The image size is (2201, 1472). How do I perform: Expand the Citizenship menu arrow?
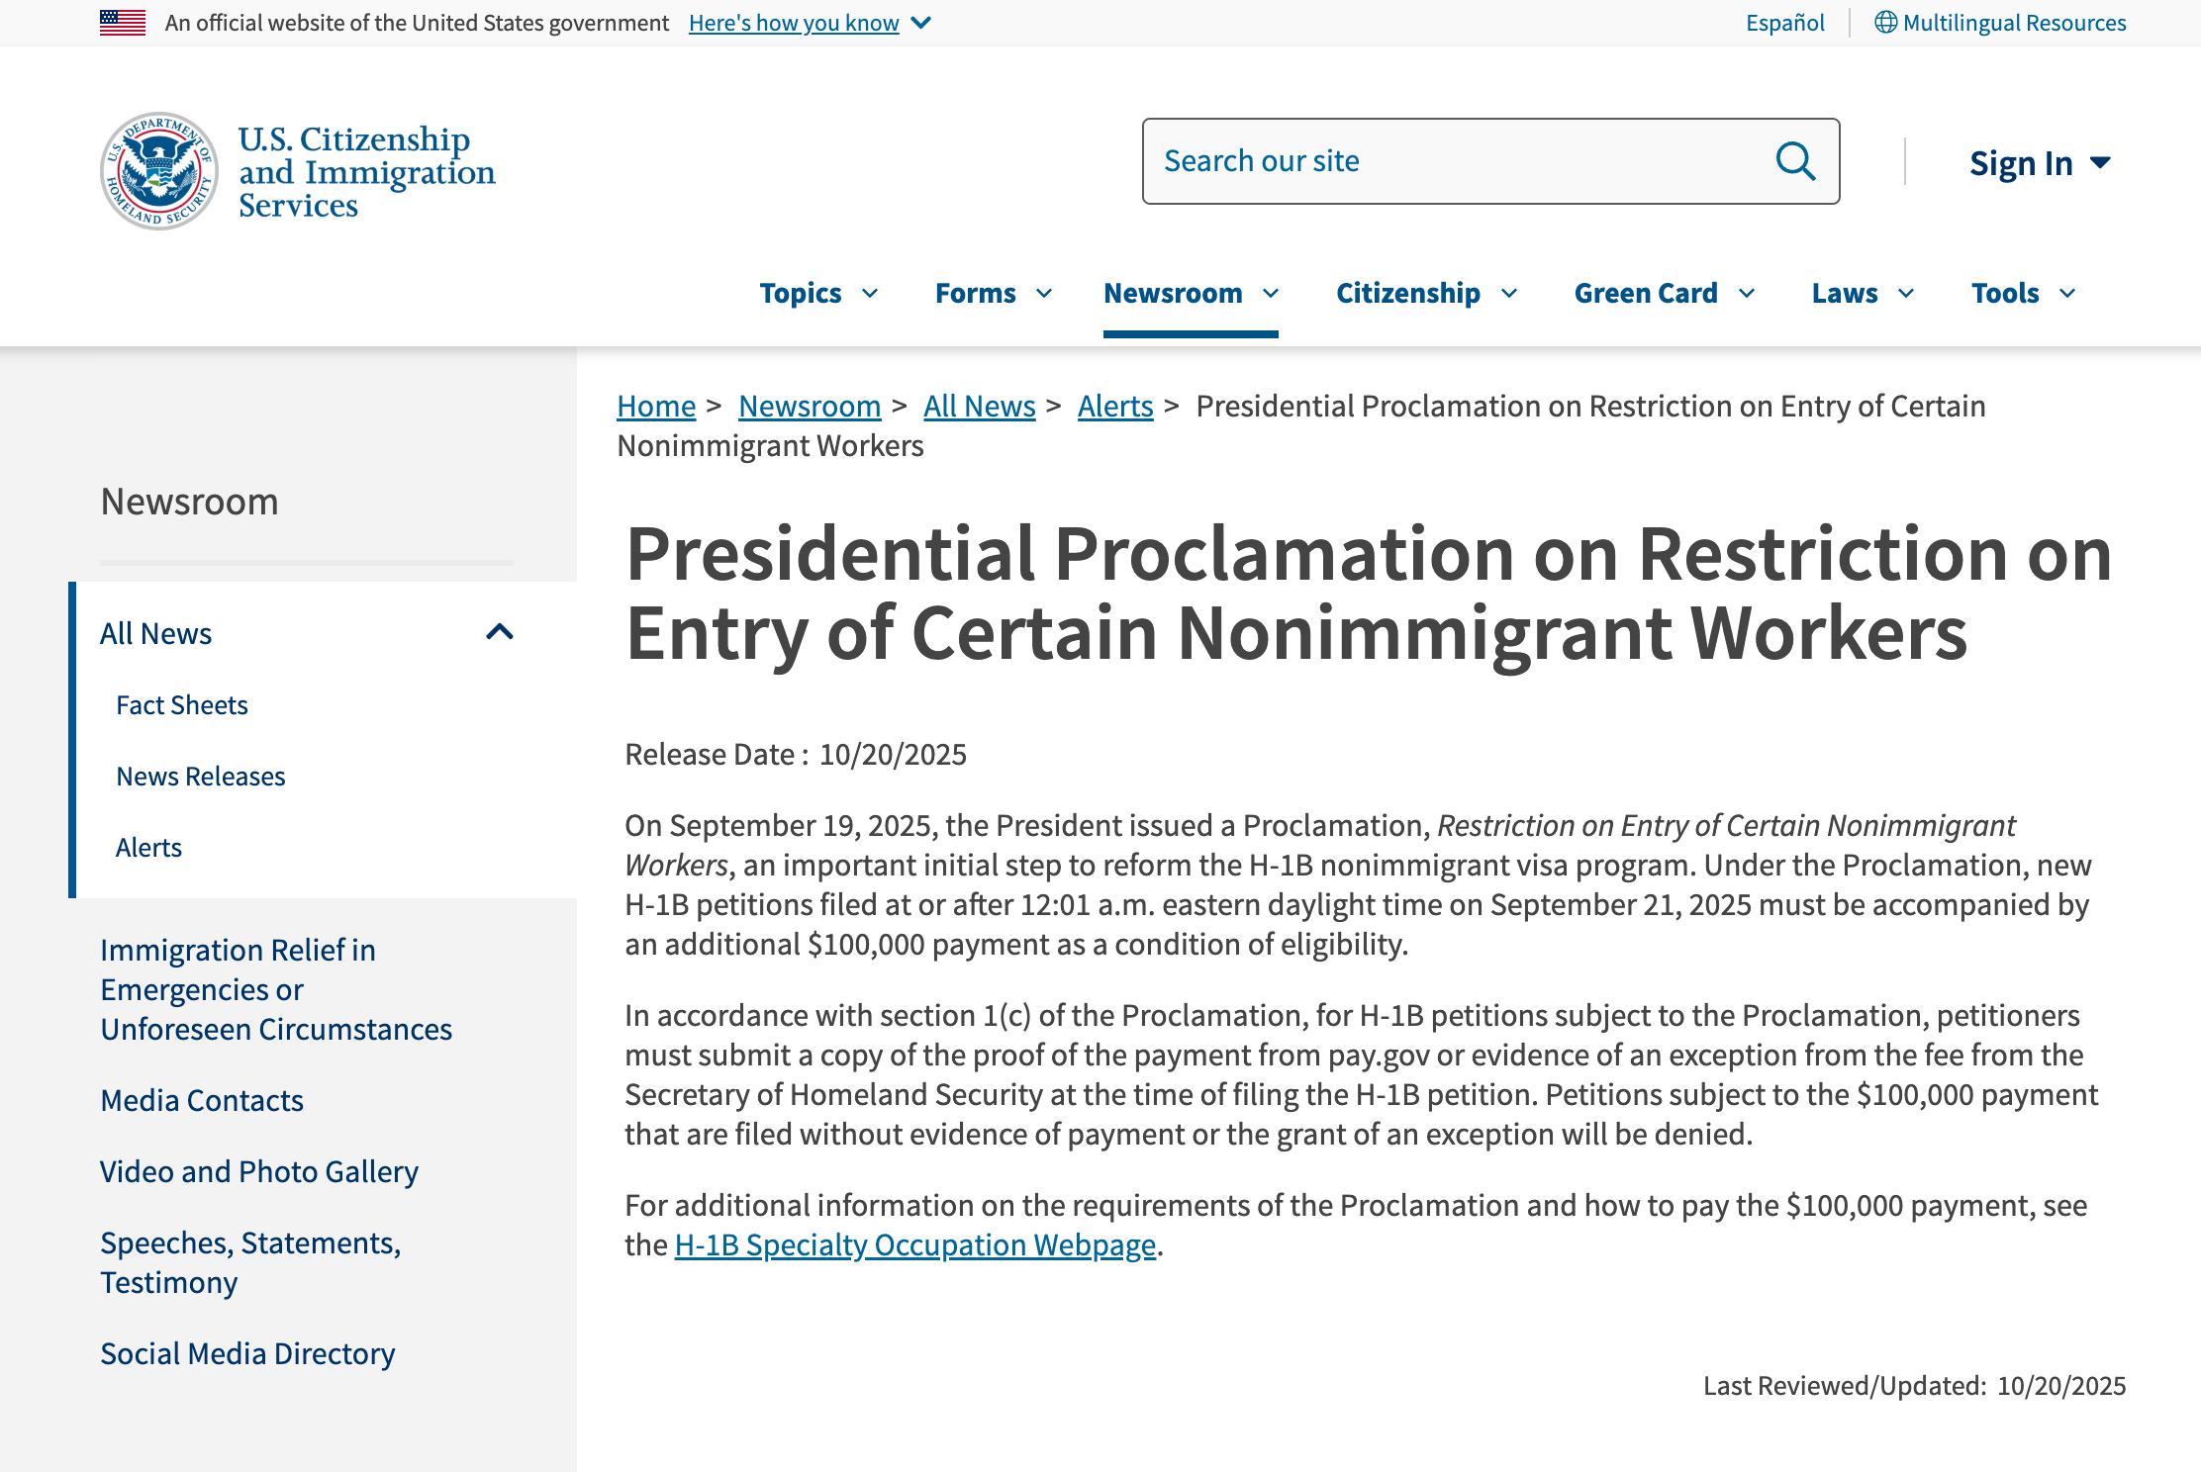[1509, 293]
